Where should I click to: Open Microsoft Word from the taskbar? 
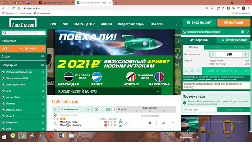(x=62, y=136)
